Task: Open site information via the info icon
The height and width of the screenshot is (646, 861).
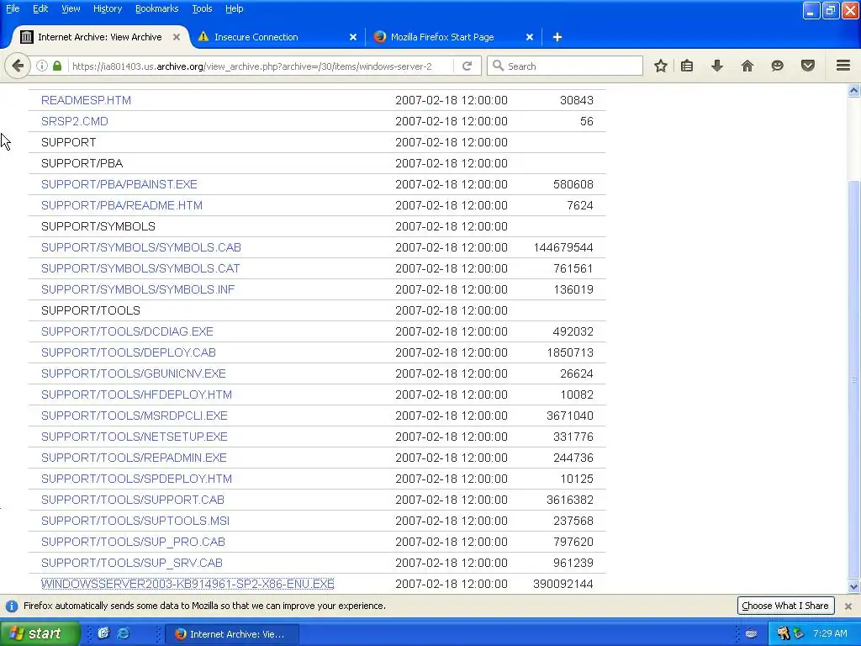Action: pos(42,66)
